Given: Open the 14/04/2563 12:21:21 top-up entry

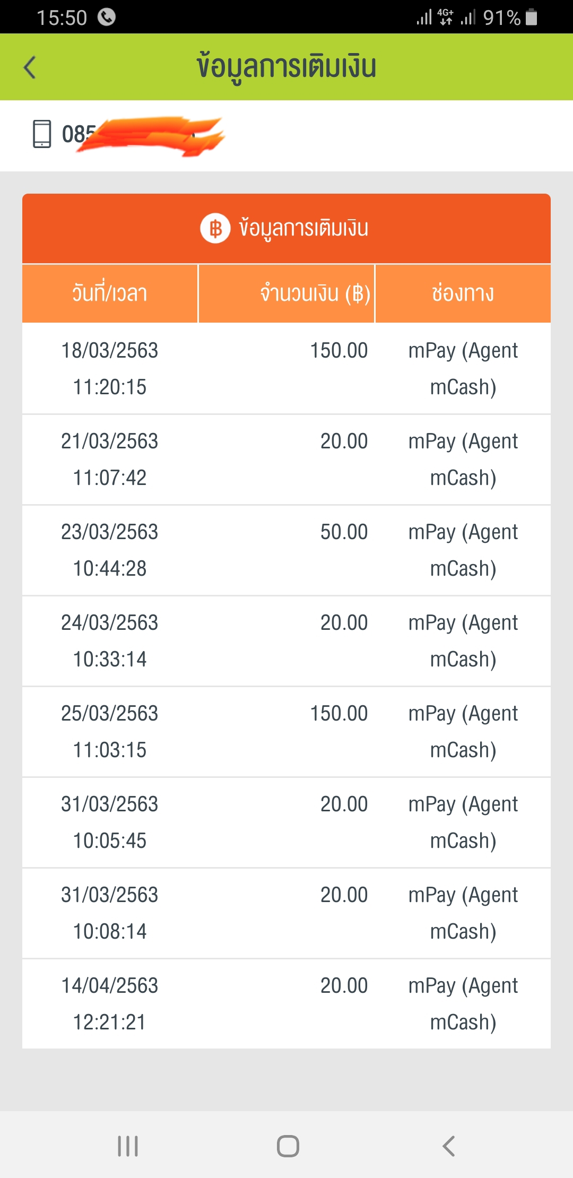Looking at the screenshot, I should tap(286, 1004).
